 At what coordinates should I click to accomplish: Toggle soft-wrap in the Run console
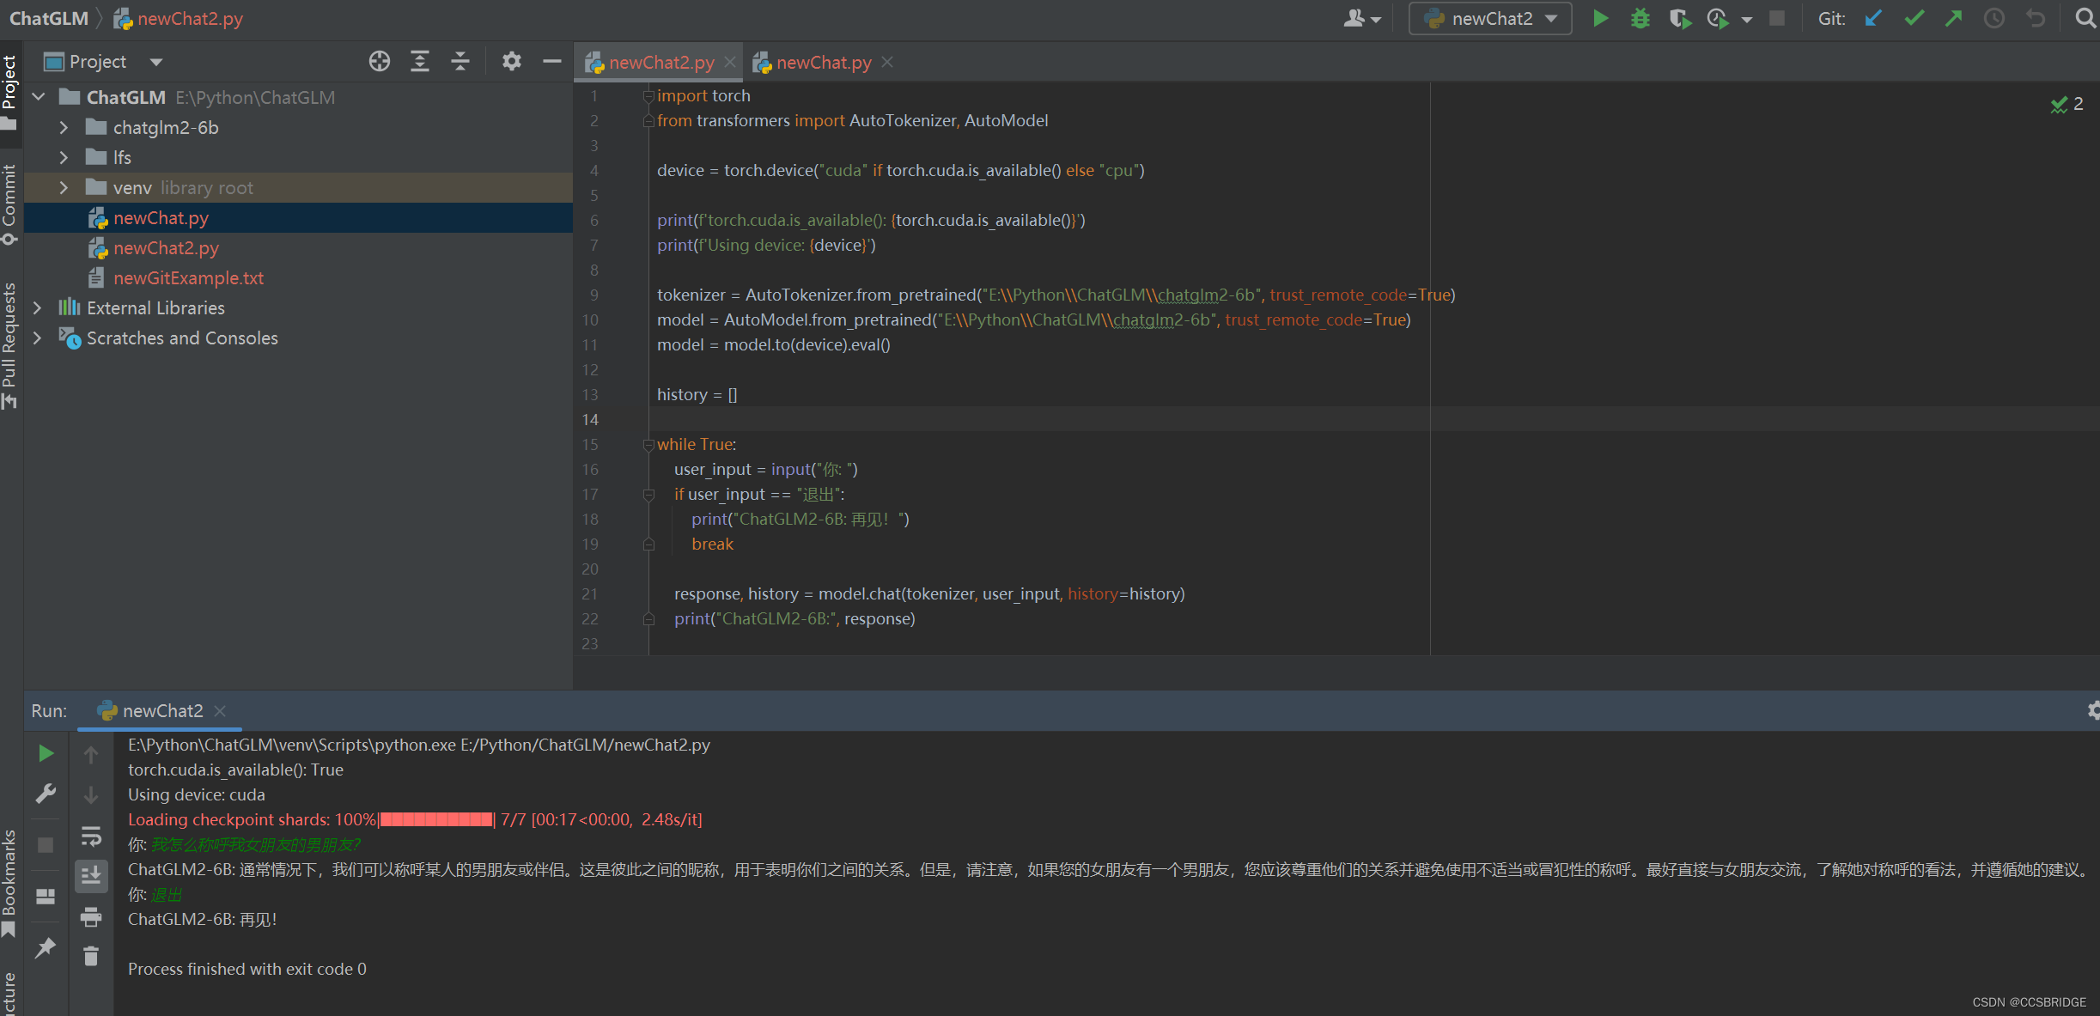[x=91, y=836]
